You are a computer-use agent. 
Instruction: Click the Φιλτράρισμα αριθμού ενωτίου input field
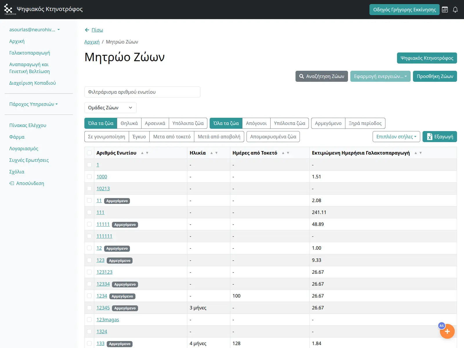click(142, 92)
